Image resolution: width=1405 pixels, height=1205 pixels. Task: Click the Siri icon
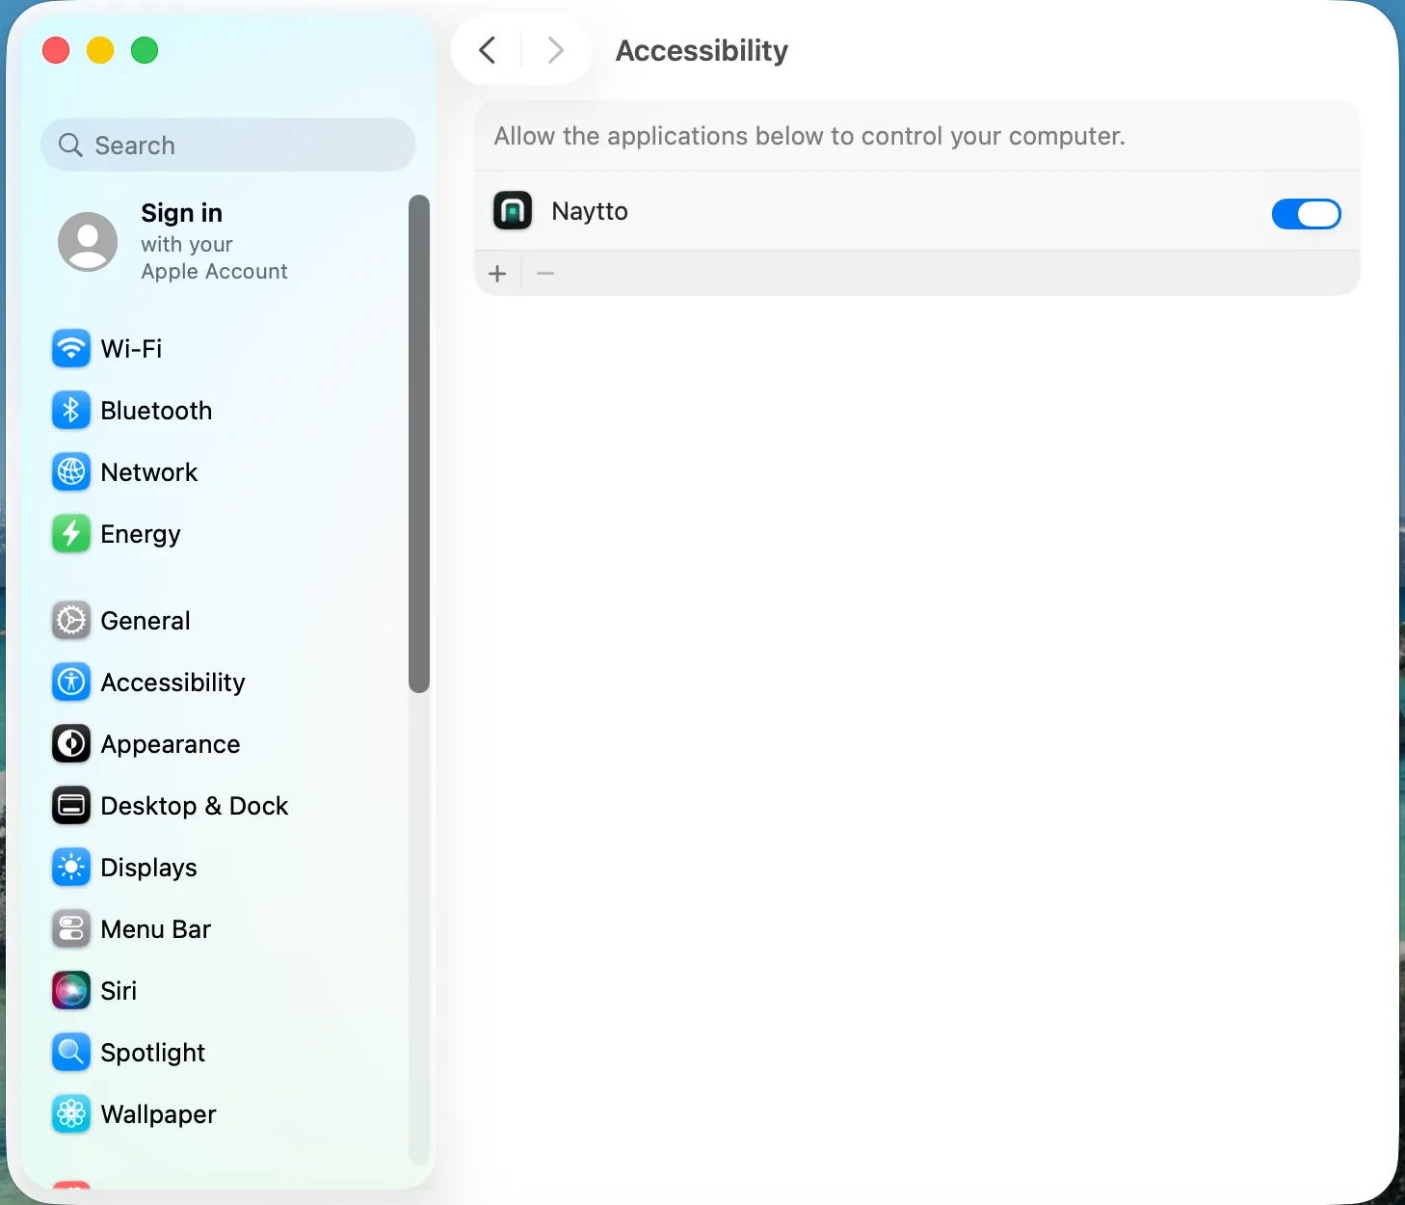tap(71, 991)
